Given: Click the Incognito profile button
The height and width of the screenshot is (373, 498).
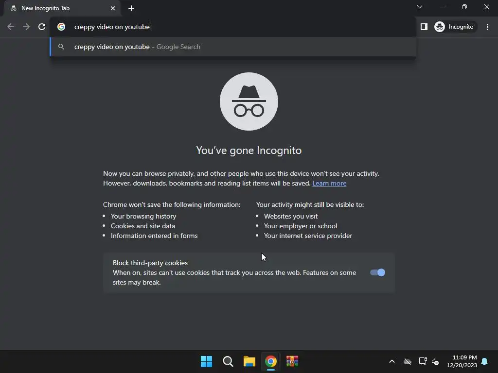Looking at the screenshot, I should [455, 27].
